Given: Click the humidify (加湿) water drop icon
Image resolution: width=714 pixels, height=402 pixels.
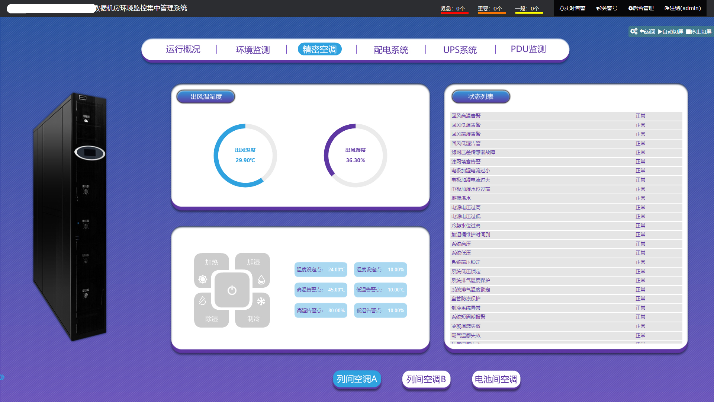Looking at the screenshot, I should tap(261, 280).
